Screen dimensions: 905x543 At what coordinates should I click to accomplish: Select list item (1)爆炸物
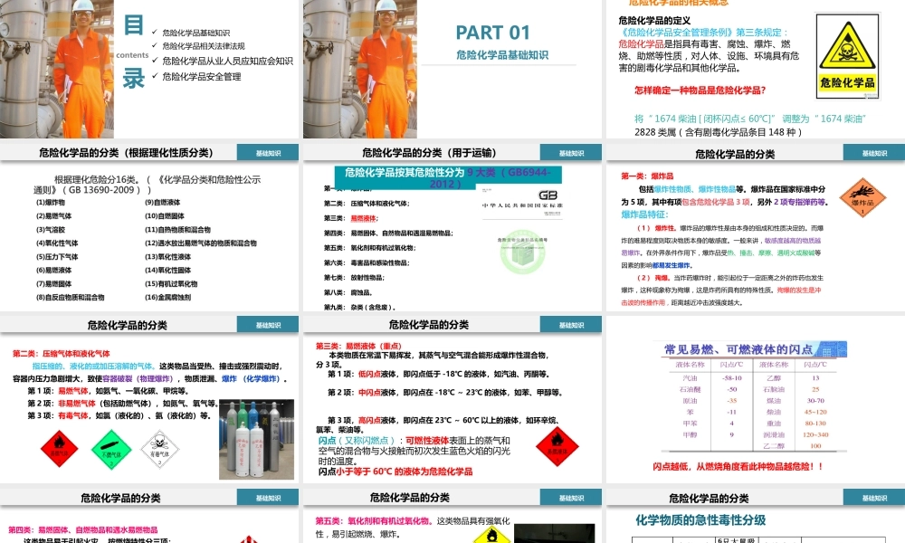[x=50, y=203]
